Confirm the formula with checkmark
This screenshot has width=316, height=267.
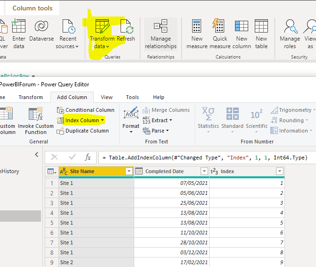tap(72, 157)
